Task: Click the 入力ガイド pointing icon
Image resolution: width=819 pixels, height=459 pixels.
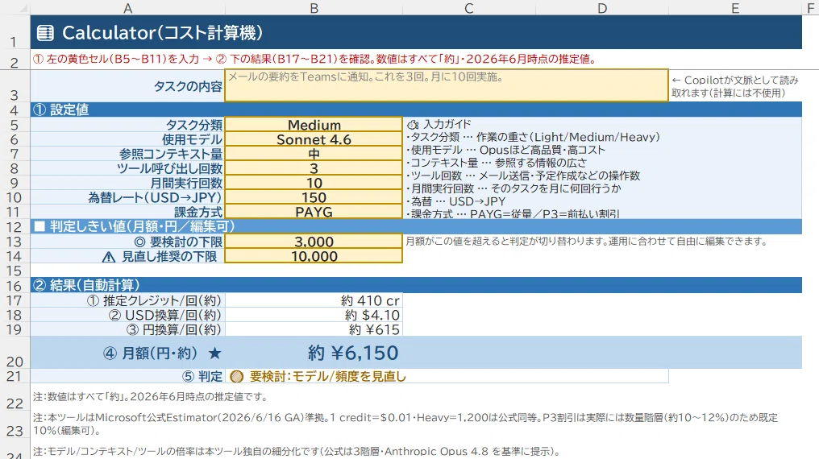Action: [414, 125]
